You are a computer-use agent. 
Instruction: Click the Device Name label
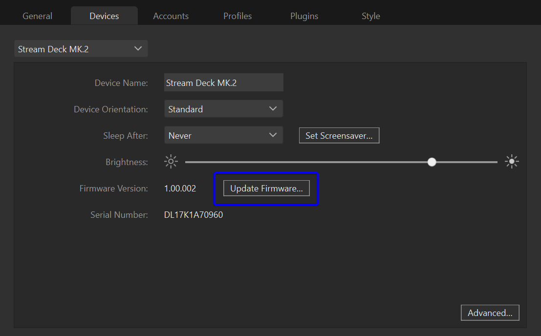121,83
